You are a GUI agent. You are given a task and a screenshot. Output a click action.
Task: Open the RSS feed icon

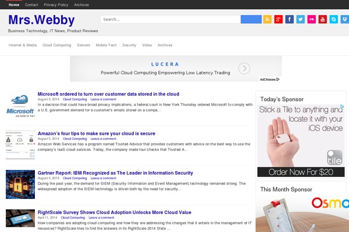[x=268, y=19]
